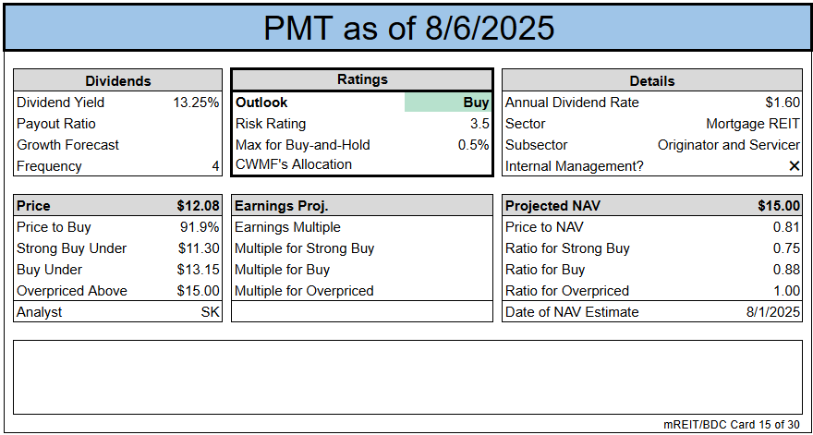Select the Ratings section header
The image size is (813, 435).
tap(362, 80)
